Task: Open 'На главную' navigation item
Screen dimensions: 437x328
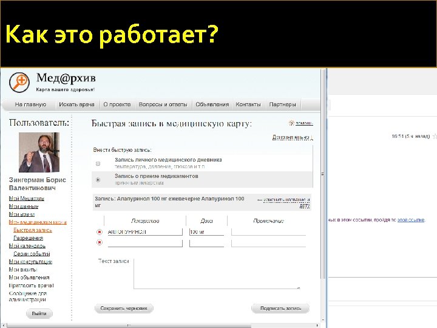Action: (30, 104)
